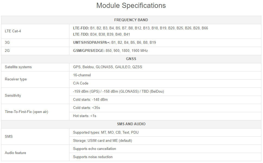Click the Storage: USIM card and ME cell
The width and height of the screenshot is (263, 163).
click(102, 141)
